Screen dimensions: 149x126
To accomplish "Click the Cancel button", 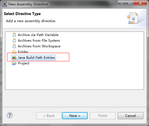I will tap(131, 116).
